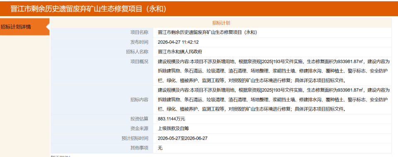Click the 资金来源 label
This screenshot has height=157, width=398.
click(x=139, y=128)
